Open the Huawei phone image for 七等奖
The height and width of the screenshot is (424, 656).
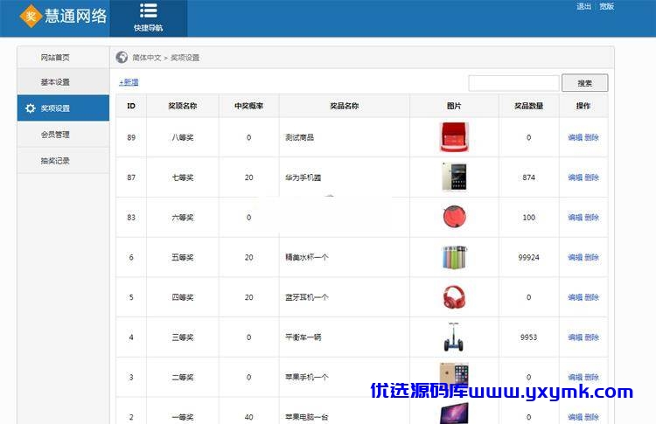[x=454, y=177]
